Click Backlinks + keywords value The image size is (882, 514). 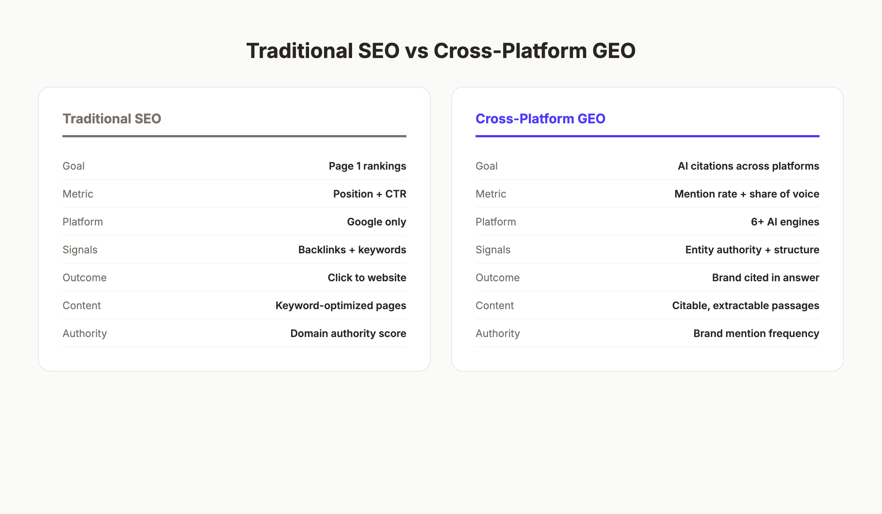tap(352, 250)
